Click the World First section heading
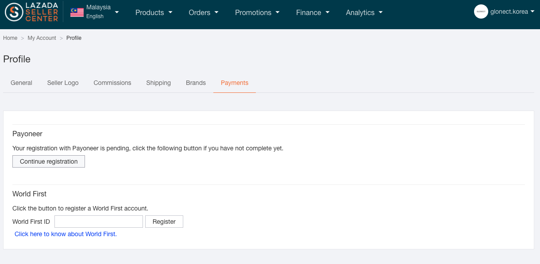 [x=29, y=194]
